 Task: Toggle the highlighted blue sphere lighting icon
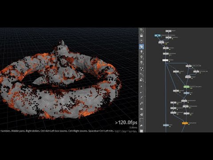click(x=142, y=47)
